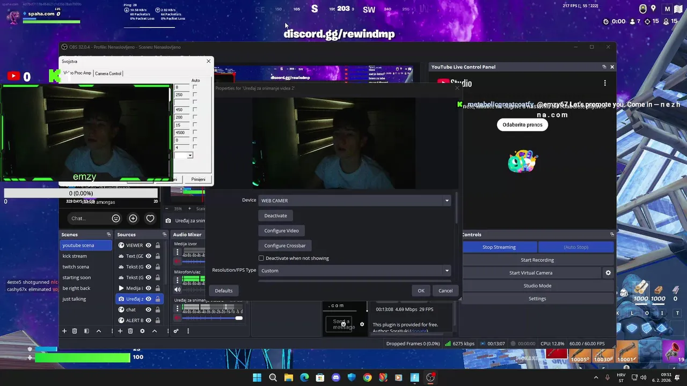Pop out YouTube Live Control Panel
687x386 pixels.
604,67
